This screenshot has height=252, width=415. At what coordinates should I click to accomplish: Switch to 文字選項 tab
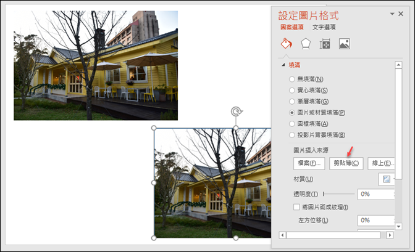[x=324, y=27]
